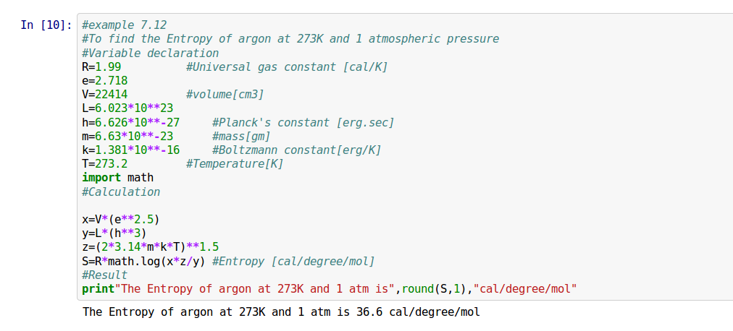Click the output text showing 36.6 cal/degree/mol
The width and height of the screenshot is (733, 331).
281,312
